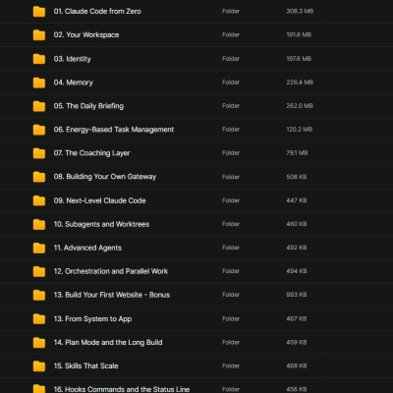
Task: Open '05. The Daily Briefing' name
Action: pos(88,106)
